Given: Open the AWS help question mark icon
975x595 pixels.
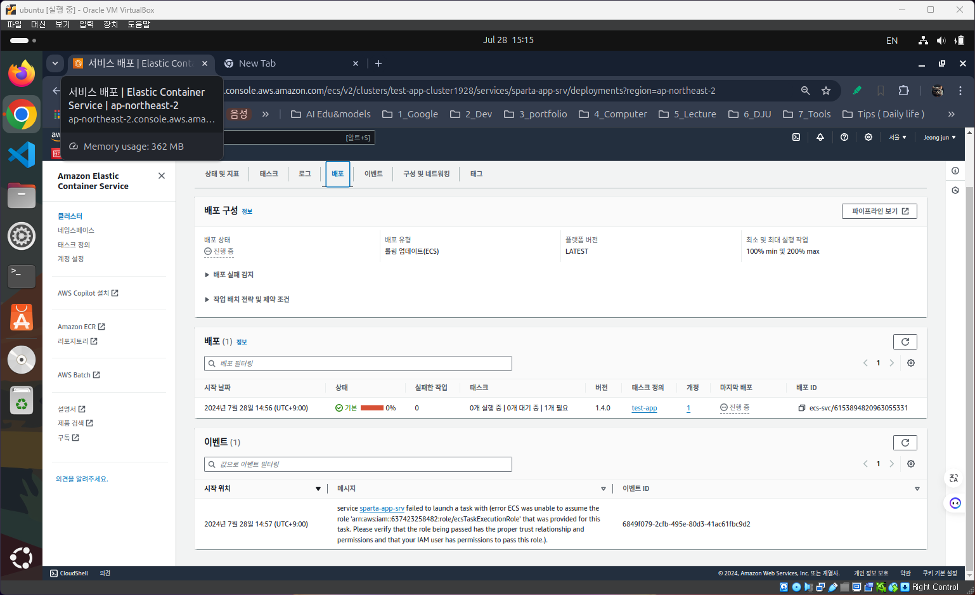Looking at the screenshot, I should click(x=844, y=137).
